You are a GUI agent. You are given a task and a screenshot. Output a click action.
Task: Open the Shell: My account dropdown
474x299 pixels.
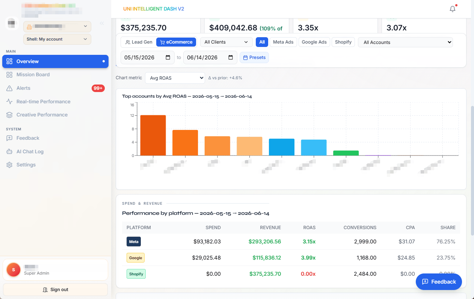point(57,39)
